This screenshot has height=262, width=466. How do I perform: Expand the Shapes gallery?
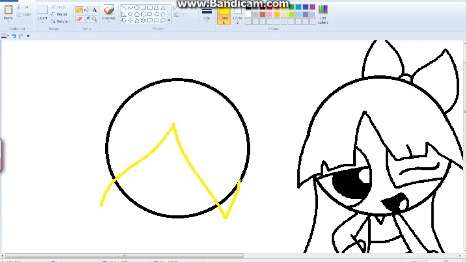(x=169, y=21)
